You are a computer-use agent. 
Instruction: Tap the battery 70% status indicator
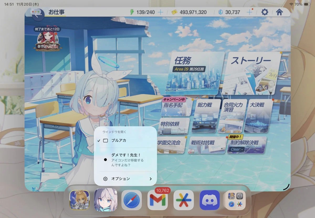(303, 4)
